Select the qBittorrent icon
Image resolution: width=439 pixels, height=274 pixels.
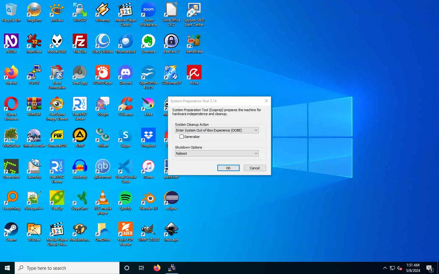tap(103, 170)
